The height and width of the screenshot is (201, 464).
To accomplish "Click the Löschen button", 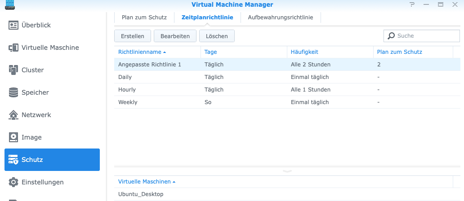I will coord(217,36).
